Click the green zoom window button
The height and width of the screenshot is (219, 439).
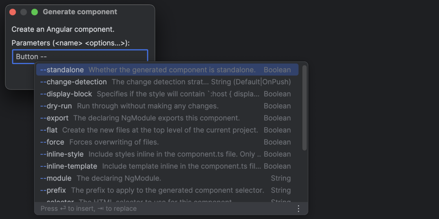pos(35,12)
